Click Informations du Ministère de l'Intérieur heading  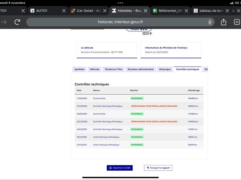click(x=166, y=48)
